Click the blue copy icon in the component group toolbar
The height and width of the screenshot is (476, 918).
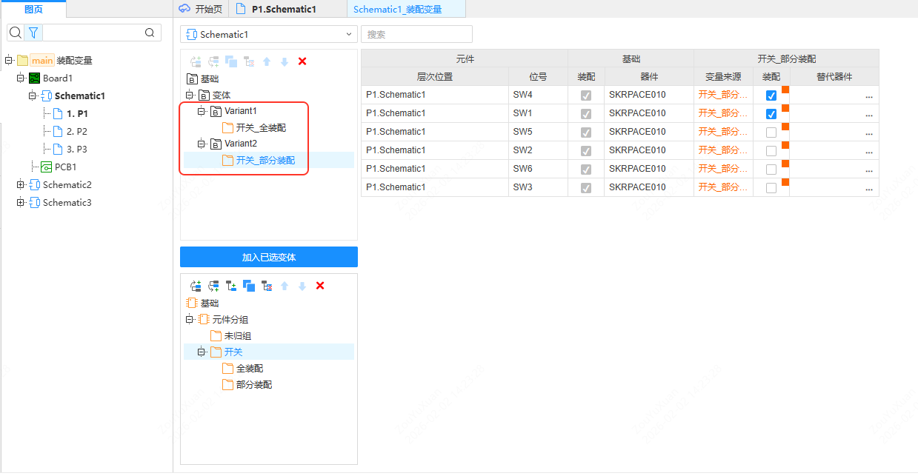tap(249, 286)
